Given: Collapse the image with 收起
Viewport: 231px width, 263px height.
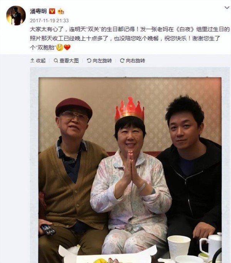Looking at the screenshot, I should tap(41, 60).
